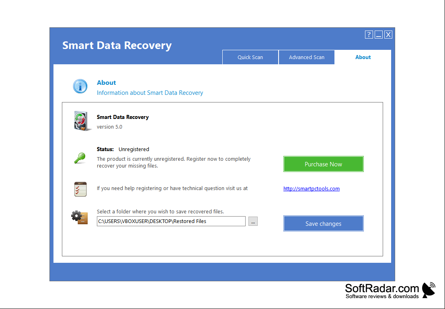Click 'The product is currently unregistered' message

tap(174, 162)
